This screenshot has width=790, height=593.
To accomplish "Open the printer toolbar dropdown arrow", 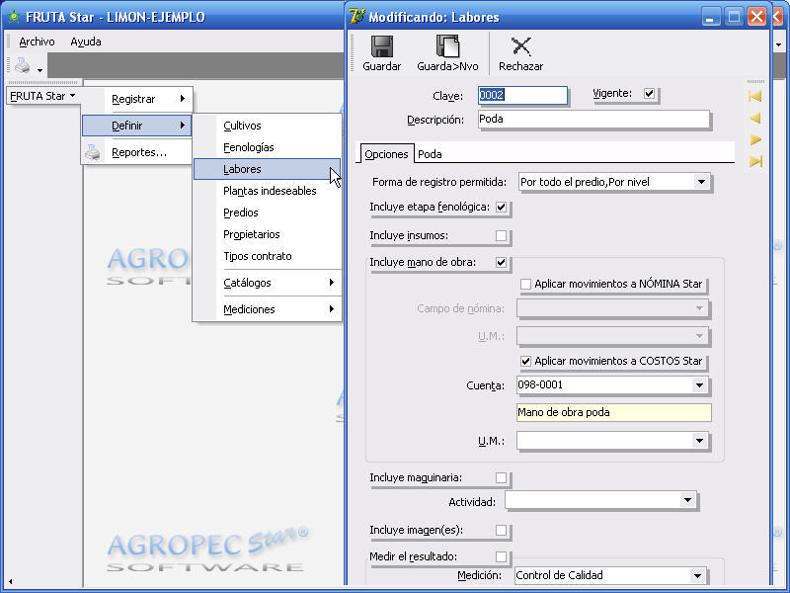I will [x=39, y=70].
